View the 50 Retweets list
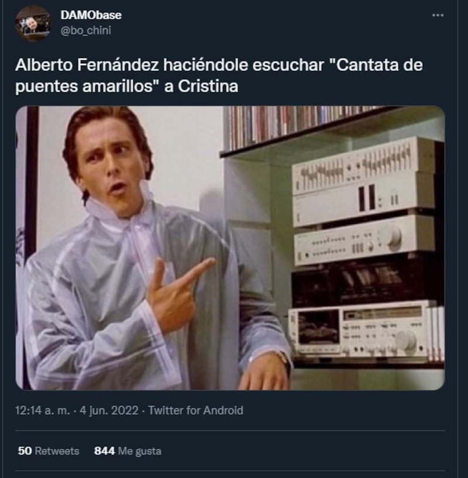This screenshot has height=478, width=468. click(49, 451)
